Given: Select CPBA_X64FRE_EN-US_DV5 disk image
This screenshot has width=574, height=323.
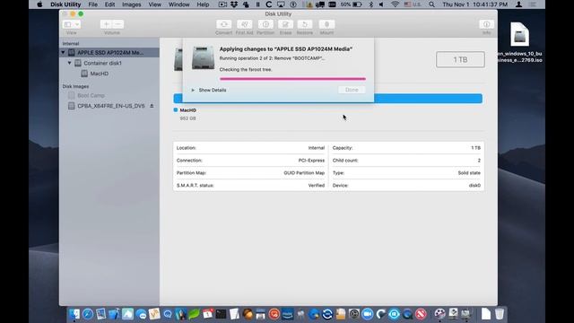Looking at the screenshot, I should (x=110, y=106).
